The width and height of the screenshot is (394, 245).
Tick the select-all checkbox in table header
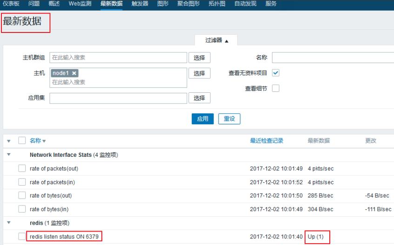[22, 141]
